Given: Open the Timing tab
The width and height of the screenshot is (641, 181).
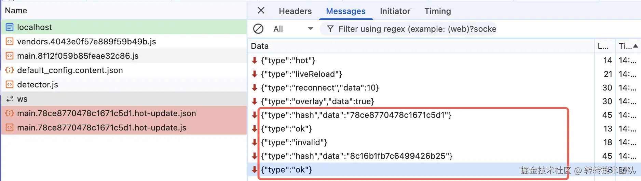Looking at the screenshot, I should click(x=438, y=11).
